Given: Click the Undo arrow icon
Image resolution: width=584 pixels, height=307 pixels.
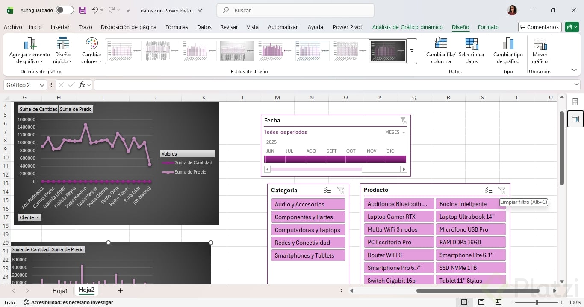Looking at the screenshot, I should [94, 10].
